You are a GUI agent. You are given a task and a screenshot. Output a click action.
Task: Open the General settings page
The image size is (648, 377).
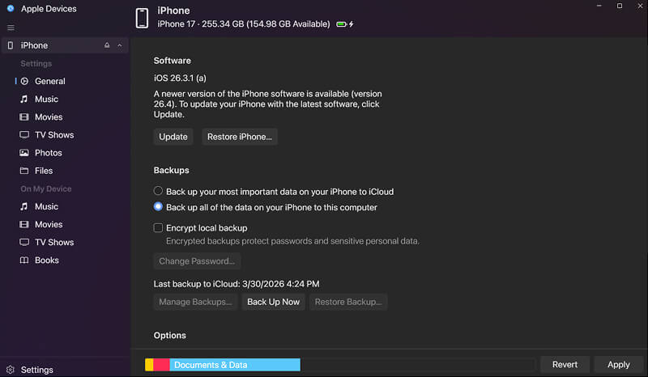pyautogui.click(x=49, y=81)
